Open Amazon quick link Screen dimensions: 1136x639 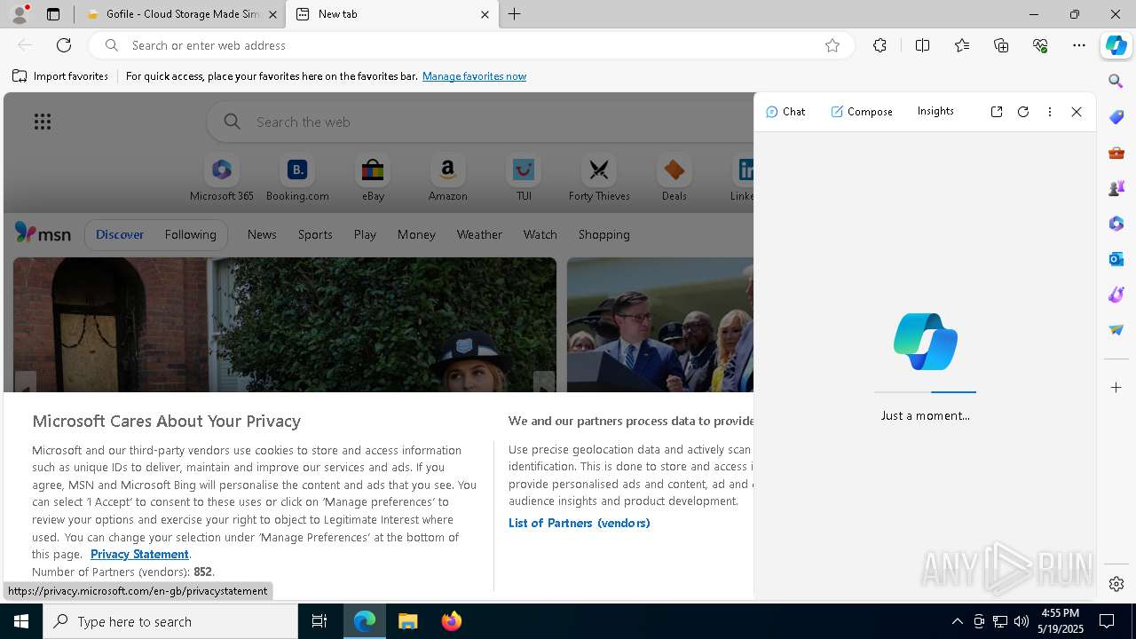(x=447, y=178)
